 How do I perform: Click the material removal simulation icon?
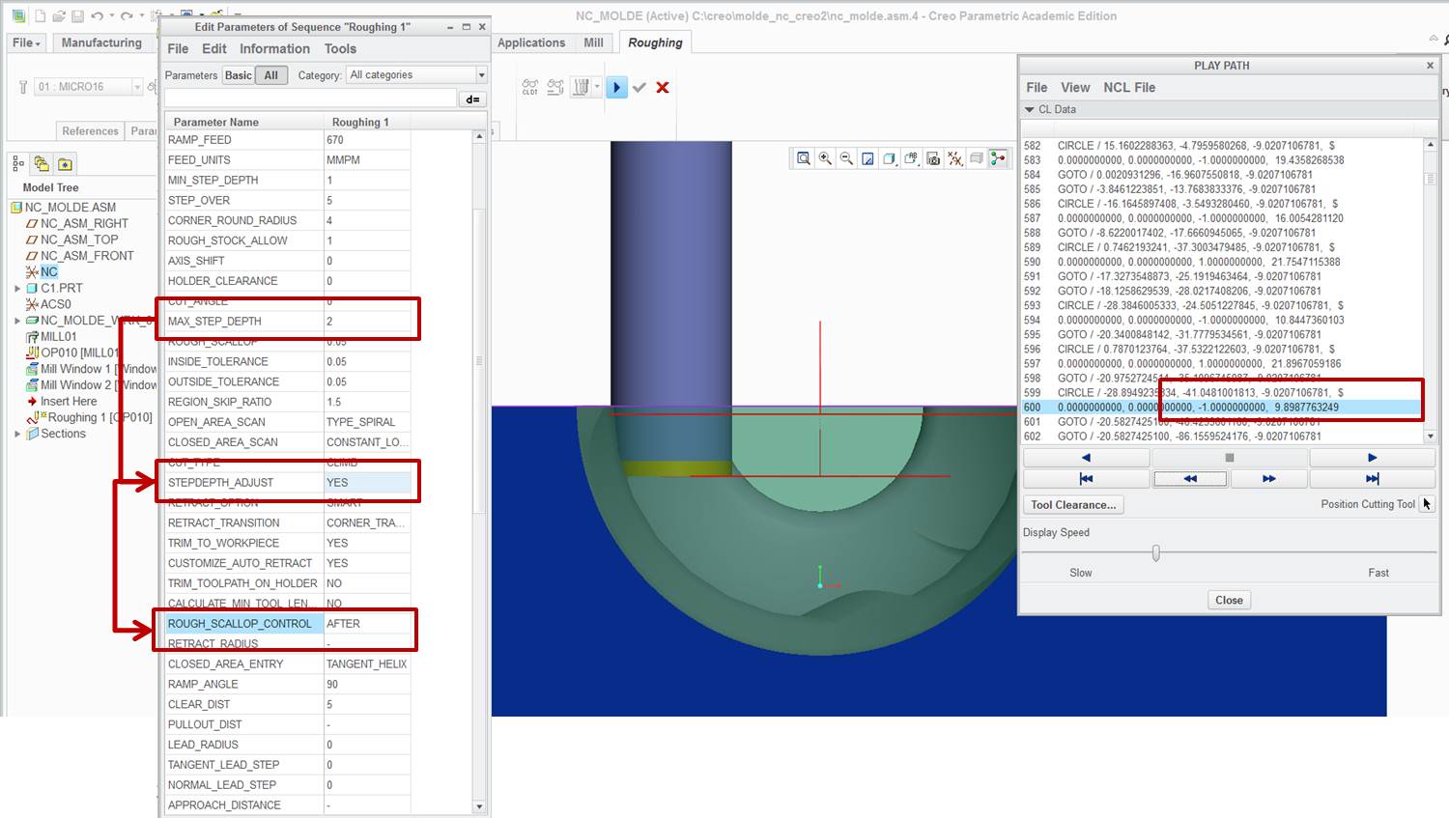click(581, 87)
